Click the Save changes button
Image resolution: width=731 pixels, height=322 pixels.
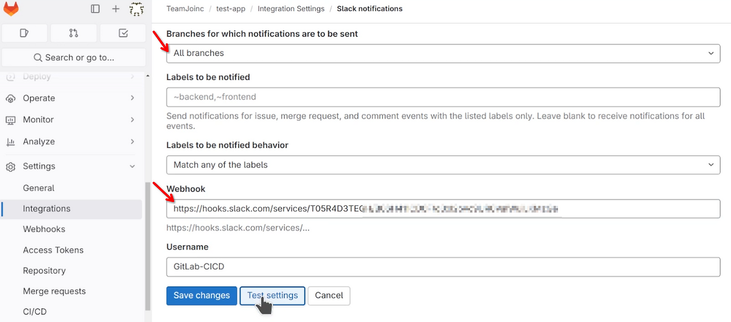(202, 295)
